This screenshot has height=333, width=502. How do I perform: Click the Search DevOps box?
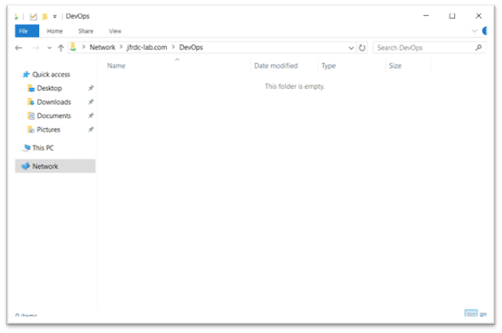pyautogui.click(x=430, y=48)
